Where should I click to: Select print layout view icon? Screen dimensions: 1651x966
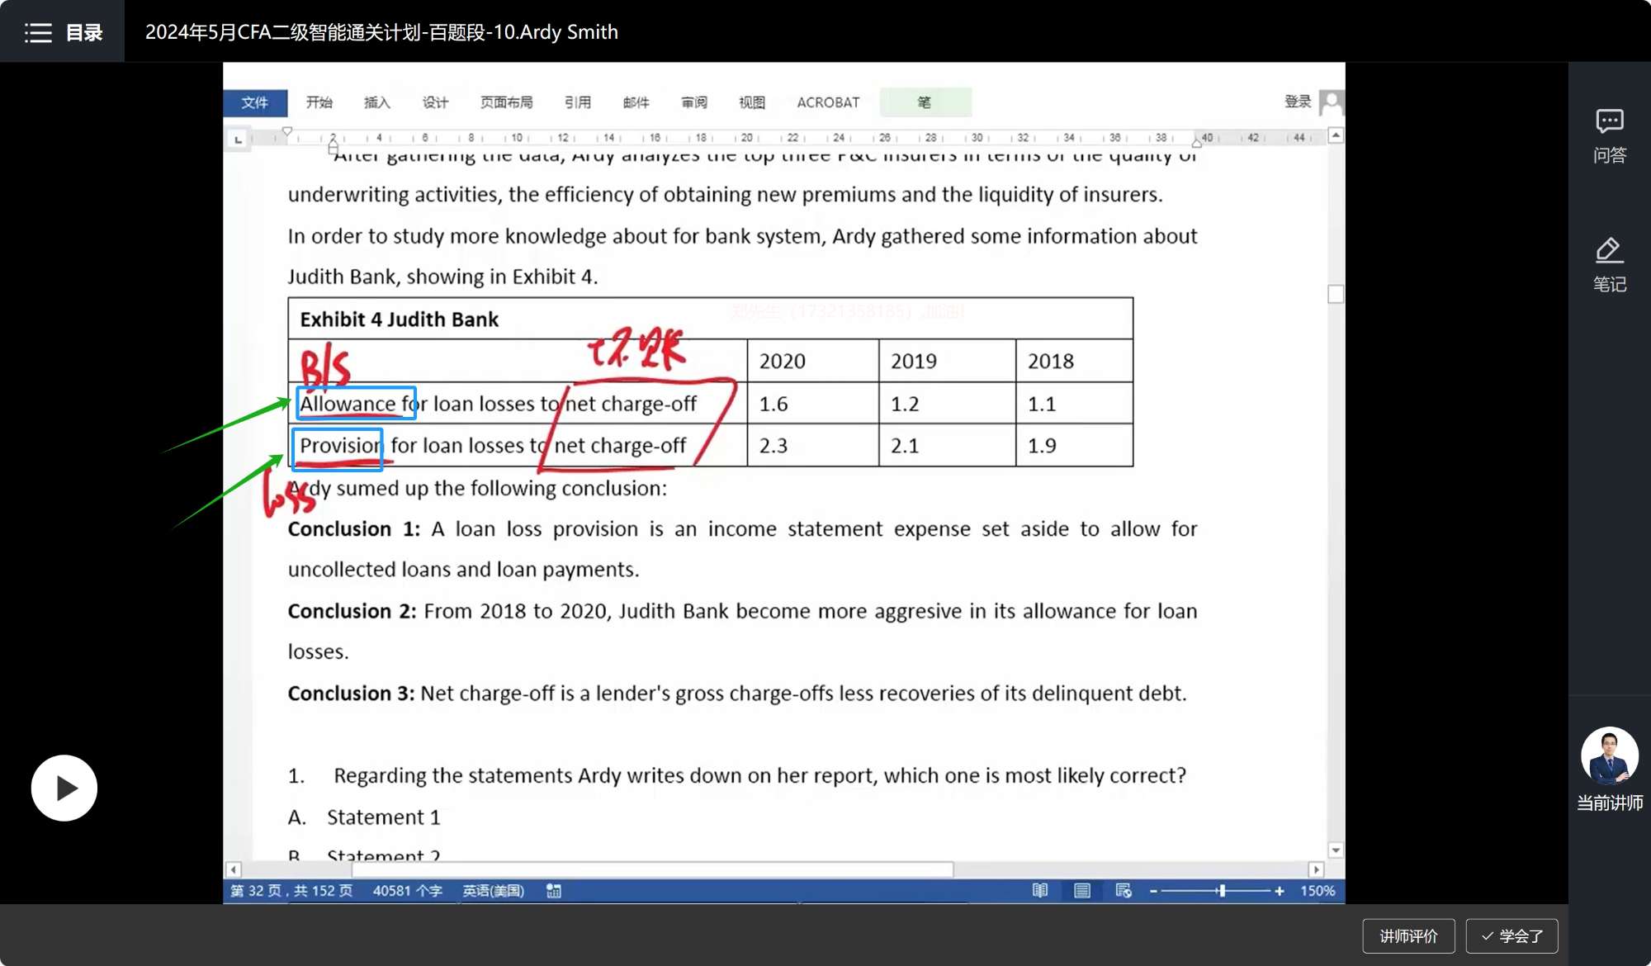[x=1082, y=891]
